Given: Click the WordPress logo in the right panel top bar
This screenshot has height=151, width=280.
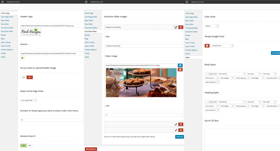Looking at the screenshot, I should (187, 2).
